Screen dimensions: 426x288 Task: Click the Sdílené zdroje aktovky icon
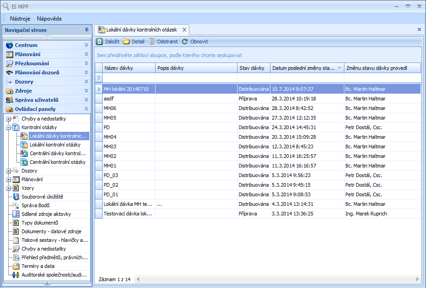[x=16, y=214]
